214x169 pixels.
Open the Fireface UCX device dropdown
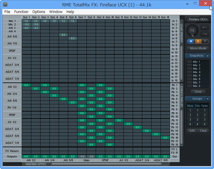[198, 19]
